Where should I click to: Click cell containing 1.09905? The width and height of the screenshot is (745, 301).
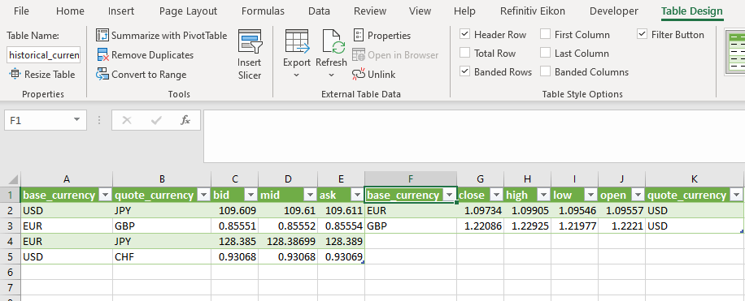tap(527, 210)
